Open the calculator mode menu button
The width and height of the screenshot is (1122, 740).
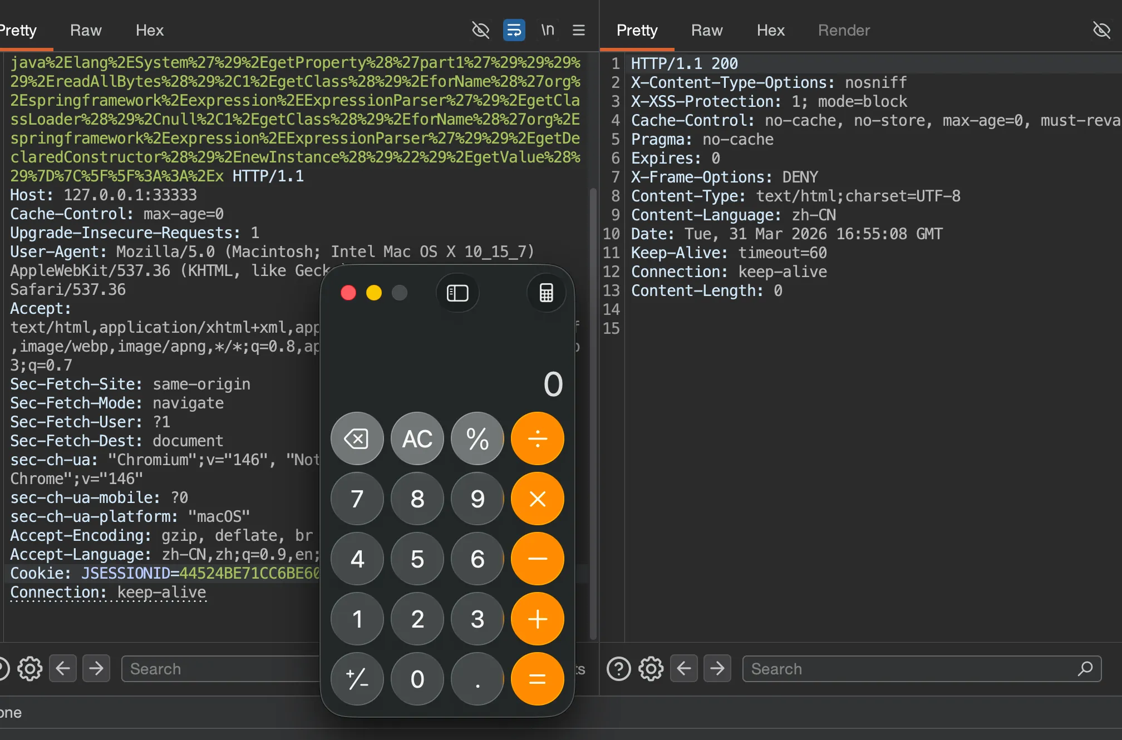[546, 293]
